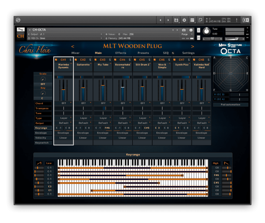This screenshot has height=223, width=265.
Task: Click the exclamation warning icon
Action: [x=237, y=20]
